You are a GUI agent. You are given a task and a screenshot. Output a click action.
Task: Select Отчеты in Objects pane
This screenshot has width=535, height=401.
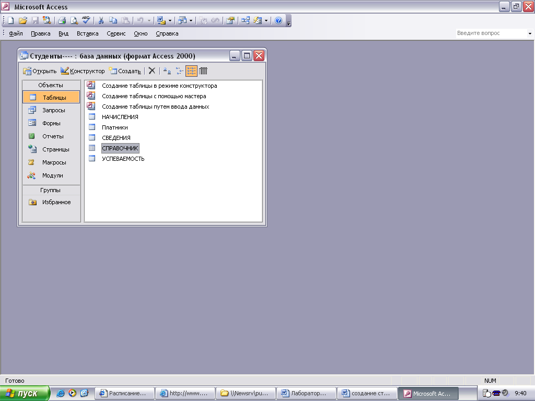[51, 136]
